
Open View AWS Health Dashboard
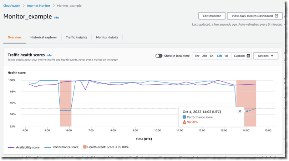coord(254,16)
